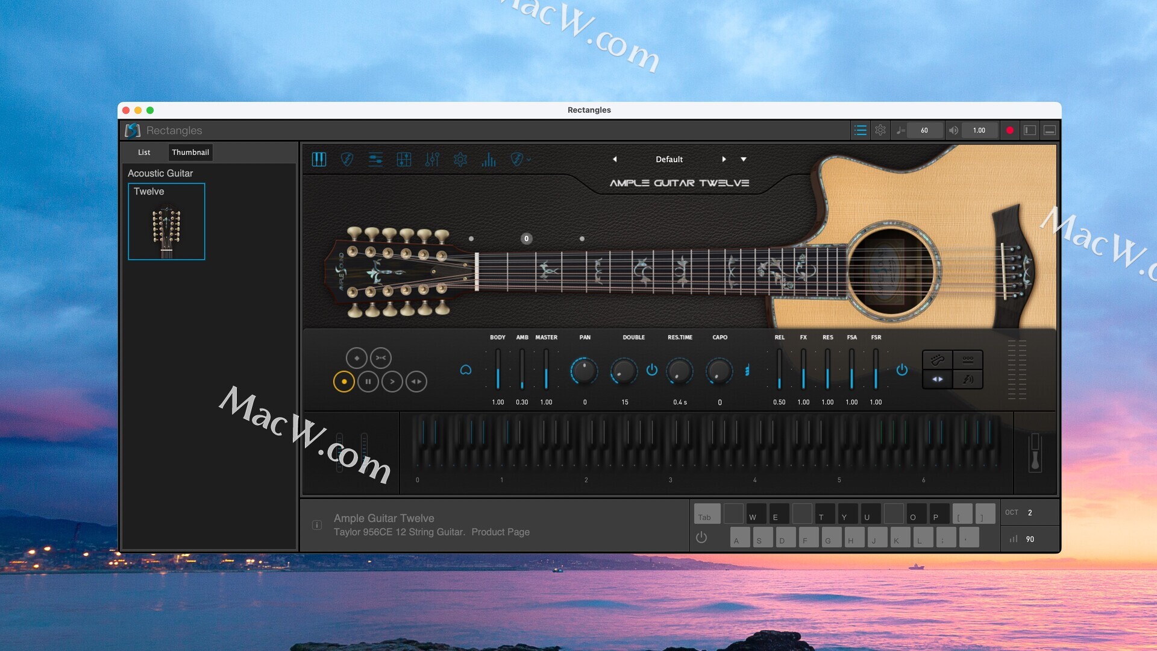1157x651 pixels.
Task: Toggle the left sidebar panel layout icon
Action: point(1030,130)
